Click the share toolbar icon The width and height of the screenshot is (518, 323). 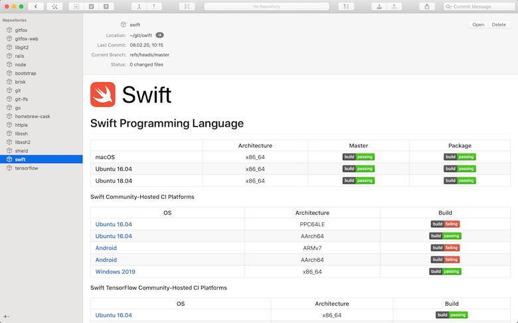coord(427,7)
